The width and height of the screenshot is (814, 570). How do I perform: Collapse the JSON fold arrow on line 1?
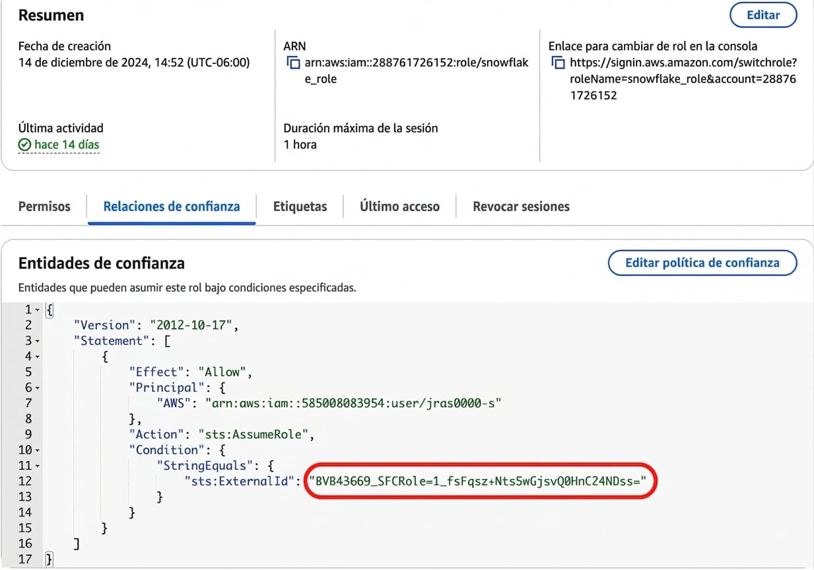[37, 309]
